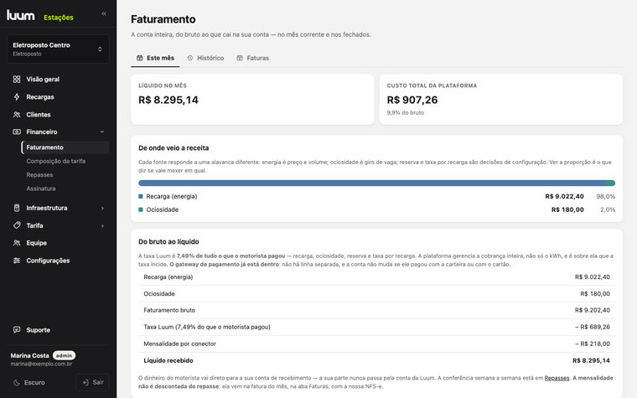Open Assinatura in the sidebar

41,189
